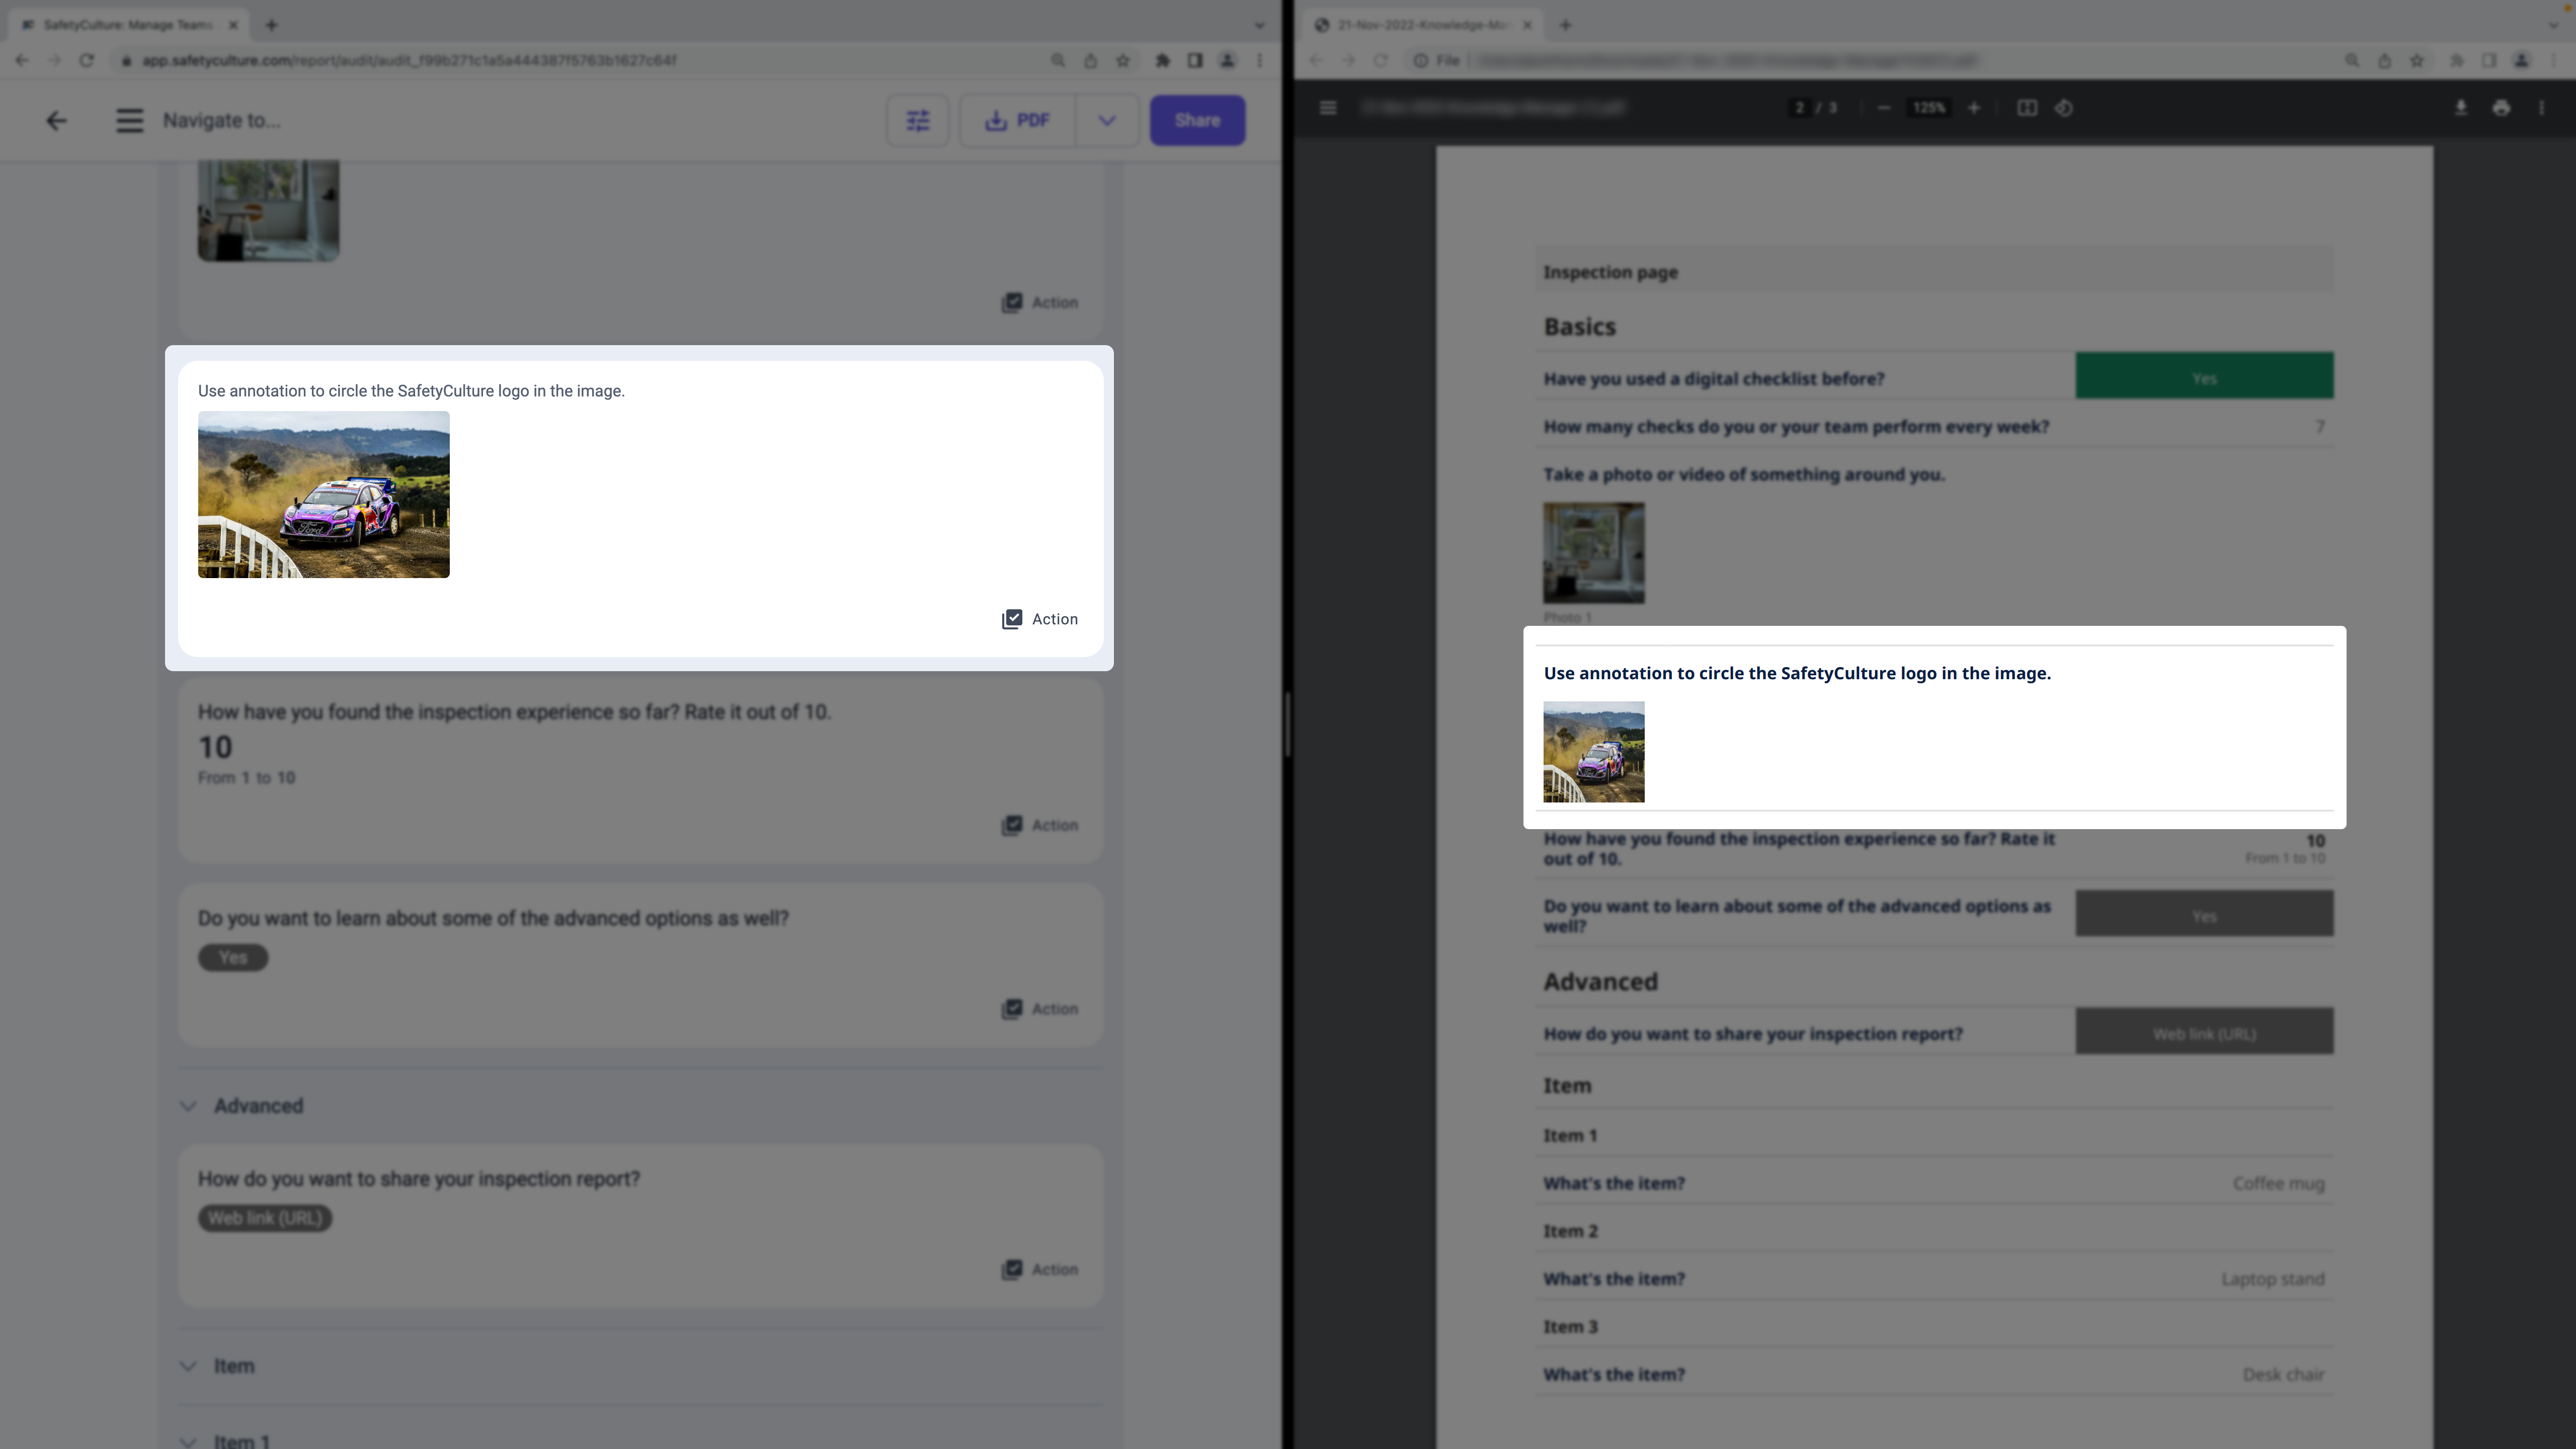Click the 21-Nov-2022 Knowledge Base browser tab

[x=1415, y=25]
